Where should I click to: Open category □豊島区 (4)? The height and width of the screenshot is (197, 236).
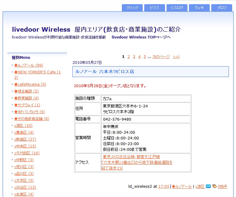coord(24,132)
